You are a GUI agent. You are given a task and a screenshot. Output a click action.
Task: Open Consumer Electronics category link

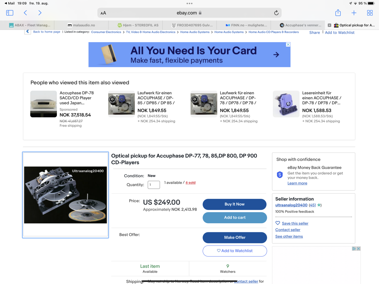pyautogui.click(x=106, y=32)
